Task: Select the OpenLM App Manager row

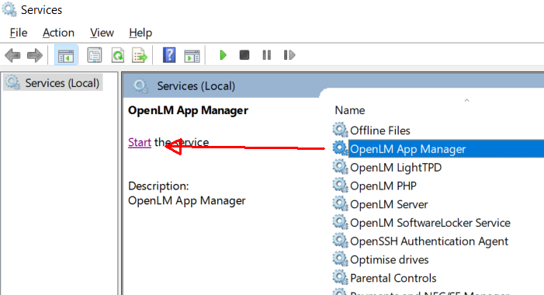Action: tap(445, 149)
